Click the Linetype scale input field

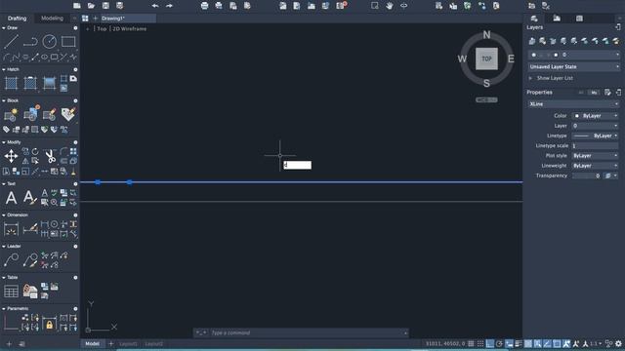596,145
